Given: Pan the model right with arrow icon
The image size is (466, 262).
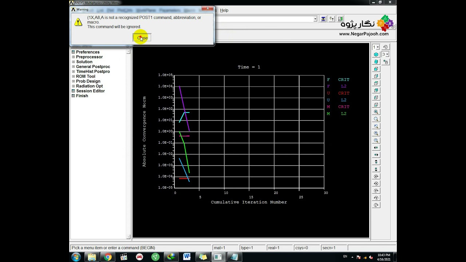Looking at the screenshot, I should (376, 155).
